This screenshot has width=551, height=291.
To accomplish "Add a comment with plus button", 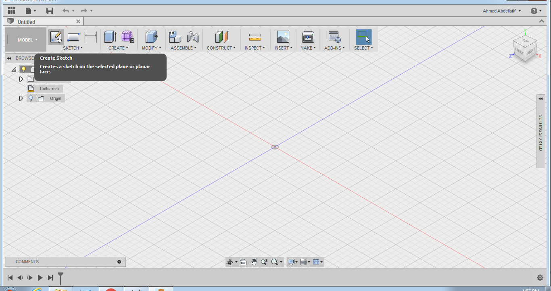I will (x=119, y=262).
